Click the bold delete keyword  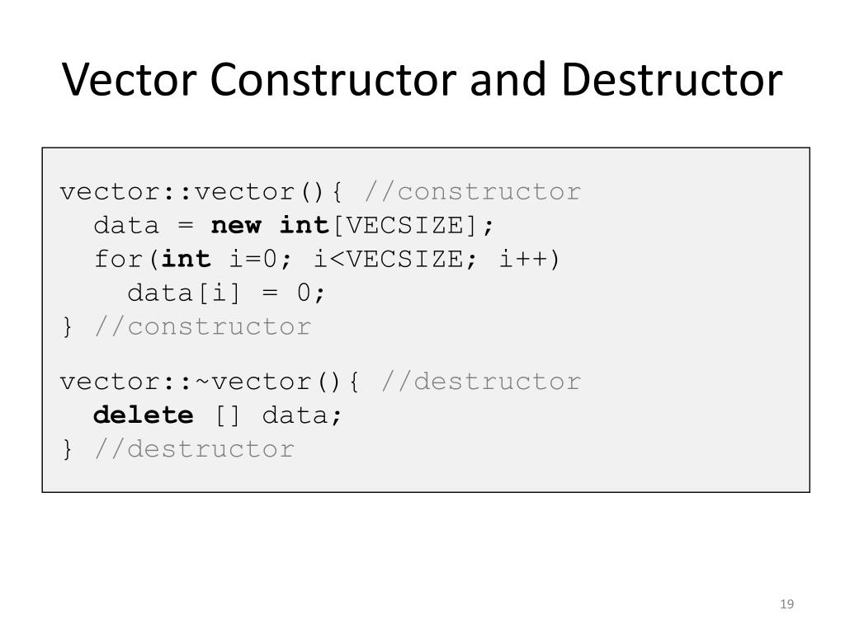[x=143, y=415]
